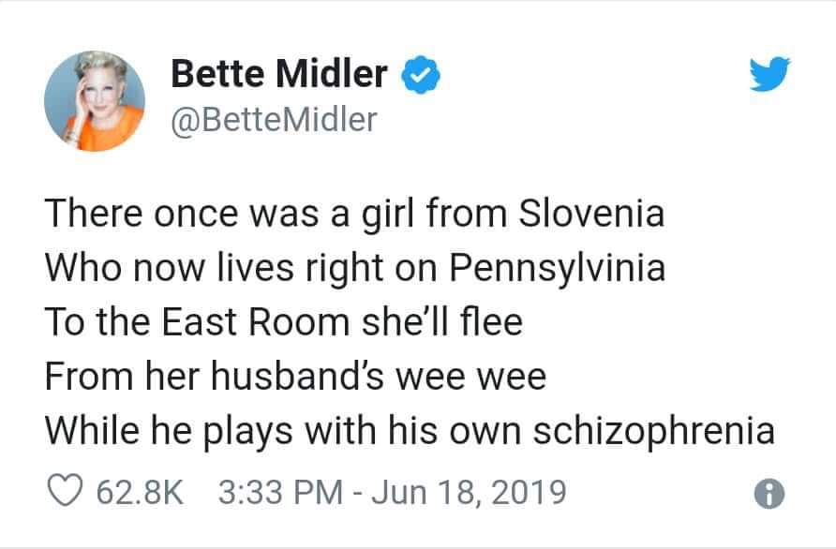
Task: Open Bette Midler's profile picture
Action: (95, 98)
